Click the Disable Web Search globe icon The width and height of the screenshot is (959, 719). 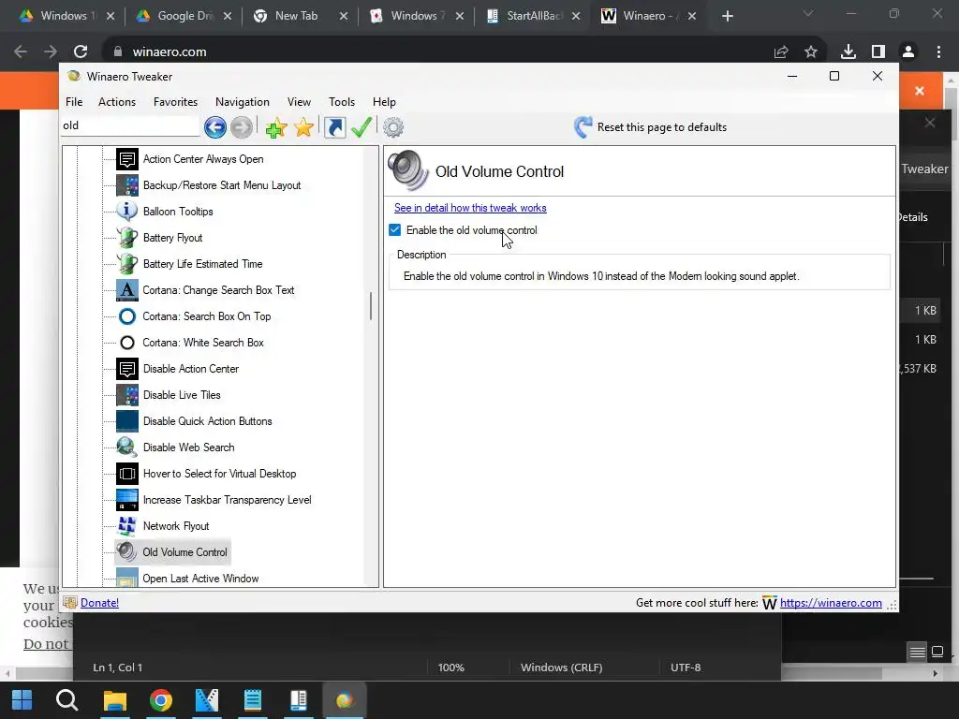pyautogui.click(x=127, y=448)
